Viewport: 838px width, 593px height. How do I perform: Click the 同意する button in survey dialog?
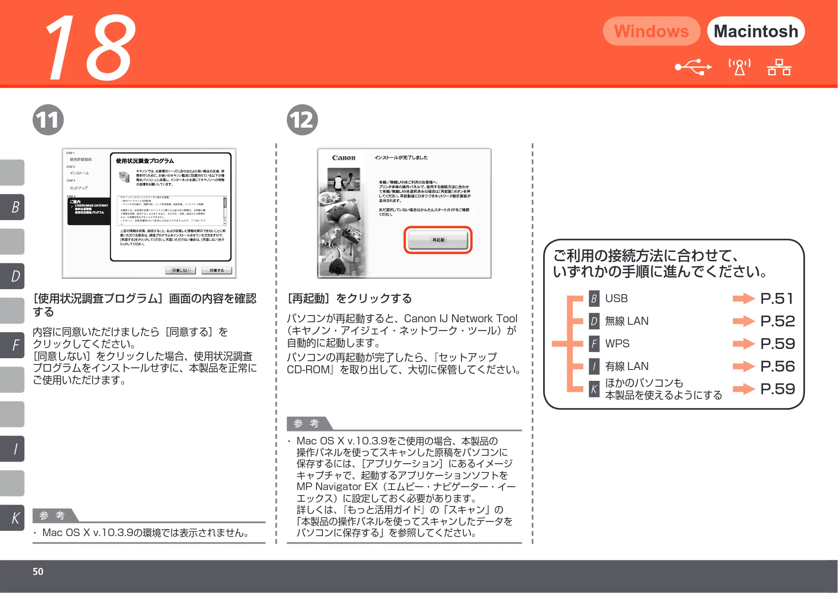tap(217, 270)
